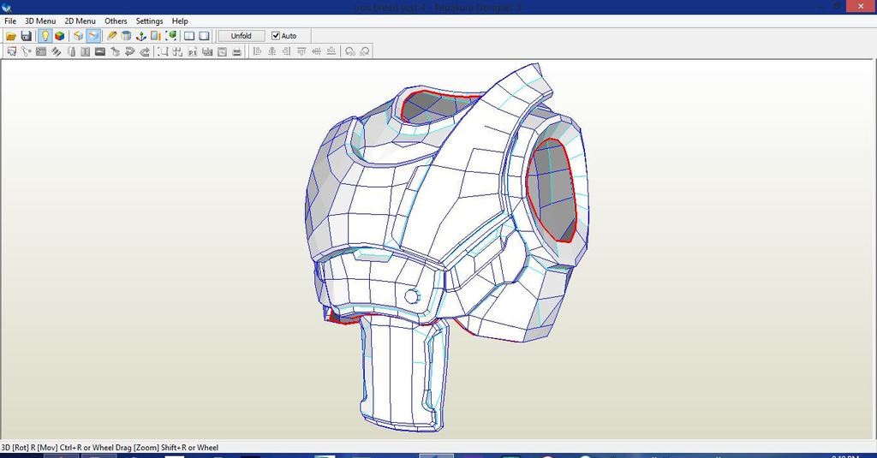The width and height of the screenshot is (877, 458).
Task: Click the anchor icon in toolbar
Action: click(x=141, y=36)
